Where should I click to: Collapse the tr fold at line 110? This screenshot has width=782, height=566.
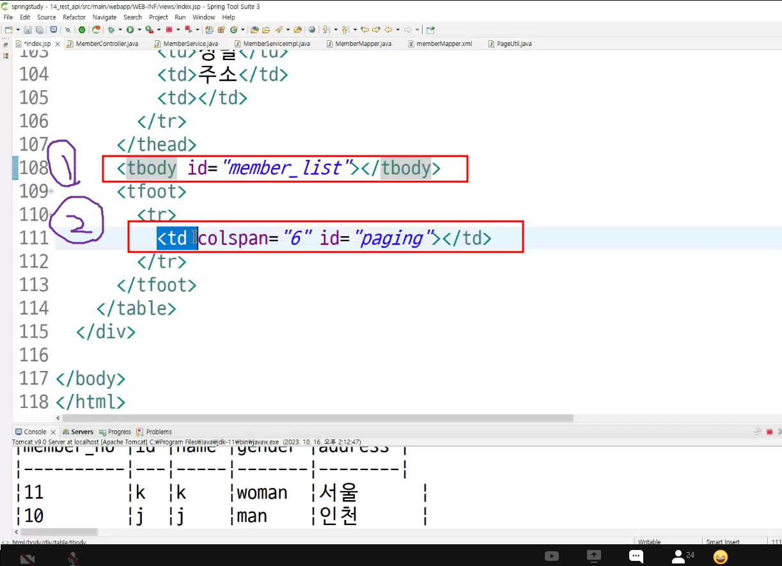(x=51, y=215)
